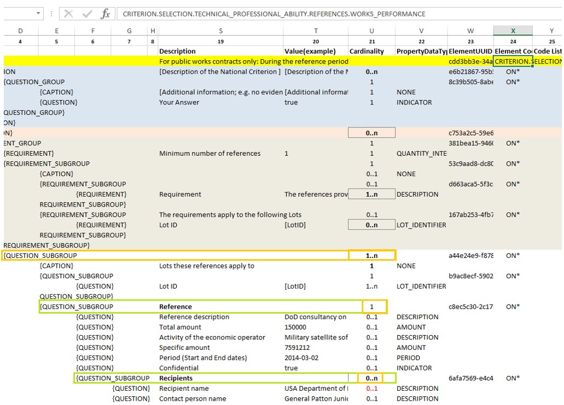The image size is (564, 405).
Task: Click the Code List header cell
Action: point(548,51)
